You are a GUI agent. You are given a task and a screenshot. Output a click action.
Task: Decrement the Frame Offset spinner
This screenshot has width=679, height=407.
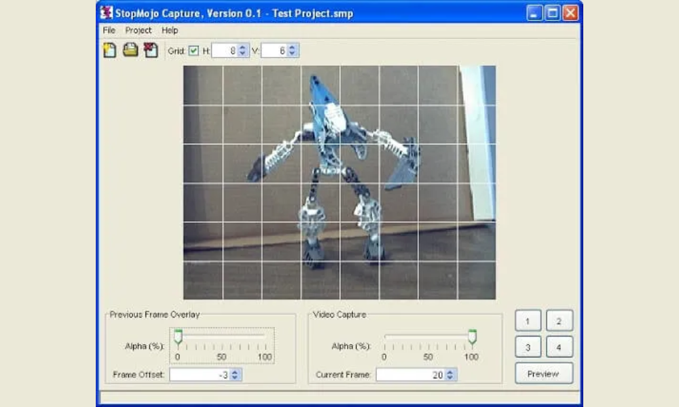235,378
